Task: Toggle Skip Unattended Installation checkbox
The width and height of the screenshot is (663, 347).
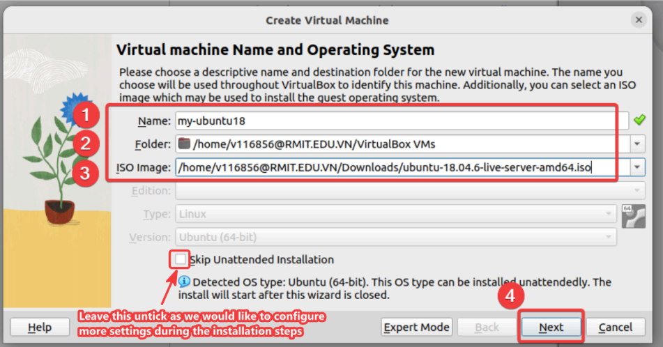Action: click(x=180, y=259)
